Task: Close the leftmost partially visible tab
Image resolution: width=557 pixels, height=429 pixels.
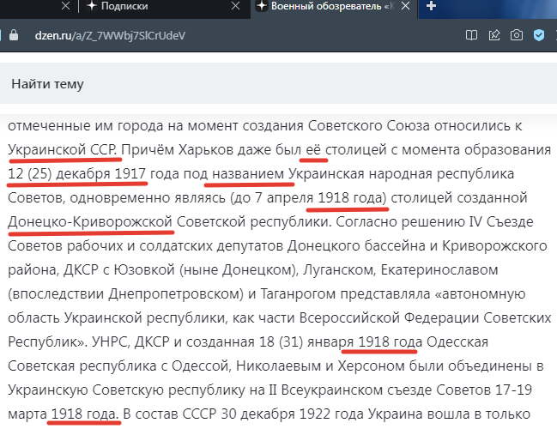Action: coord(66,6)
